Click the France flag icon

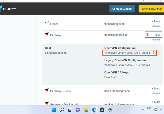(47, 23)
